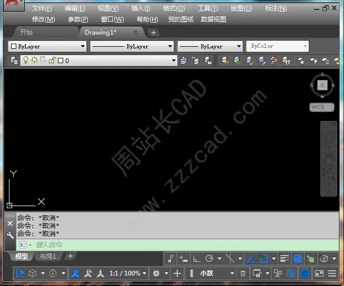Expand the polar tracking angle dropdown arrow
Screen dimensions: 344x286
(219, 259)
